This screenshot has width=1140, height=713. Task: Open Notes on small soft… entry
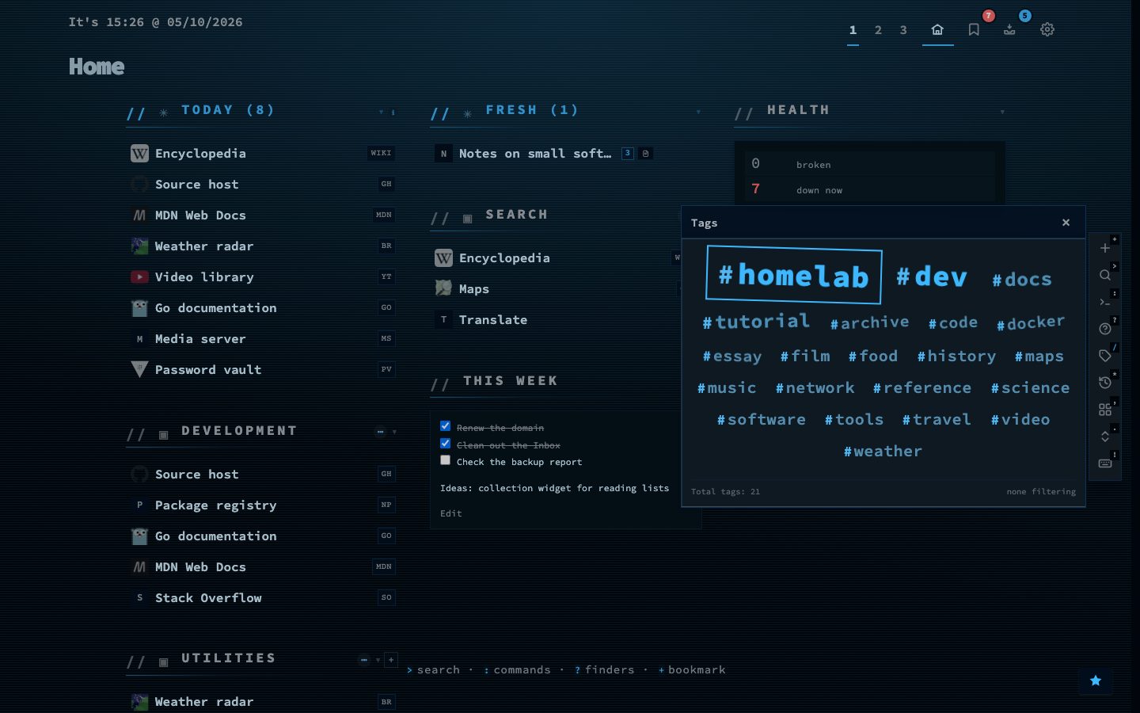[535, 154]
